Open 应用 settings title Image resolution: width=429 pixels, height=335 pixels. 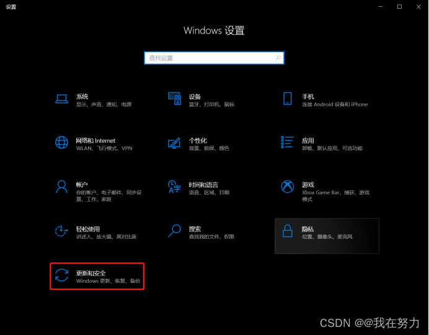tap(307, 141)
